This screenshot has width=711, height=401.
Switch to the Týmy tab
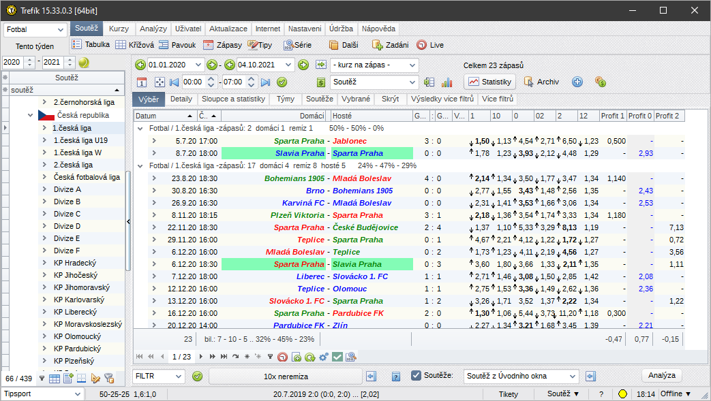coord(285,99)
